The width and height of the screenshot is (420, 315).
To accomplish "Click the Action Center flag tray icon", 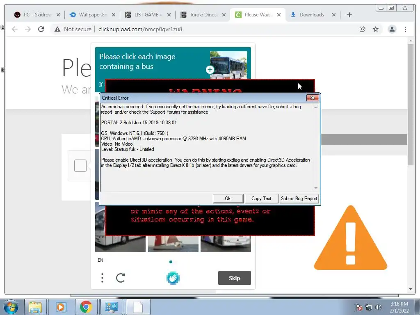I will click(359, 307).
